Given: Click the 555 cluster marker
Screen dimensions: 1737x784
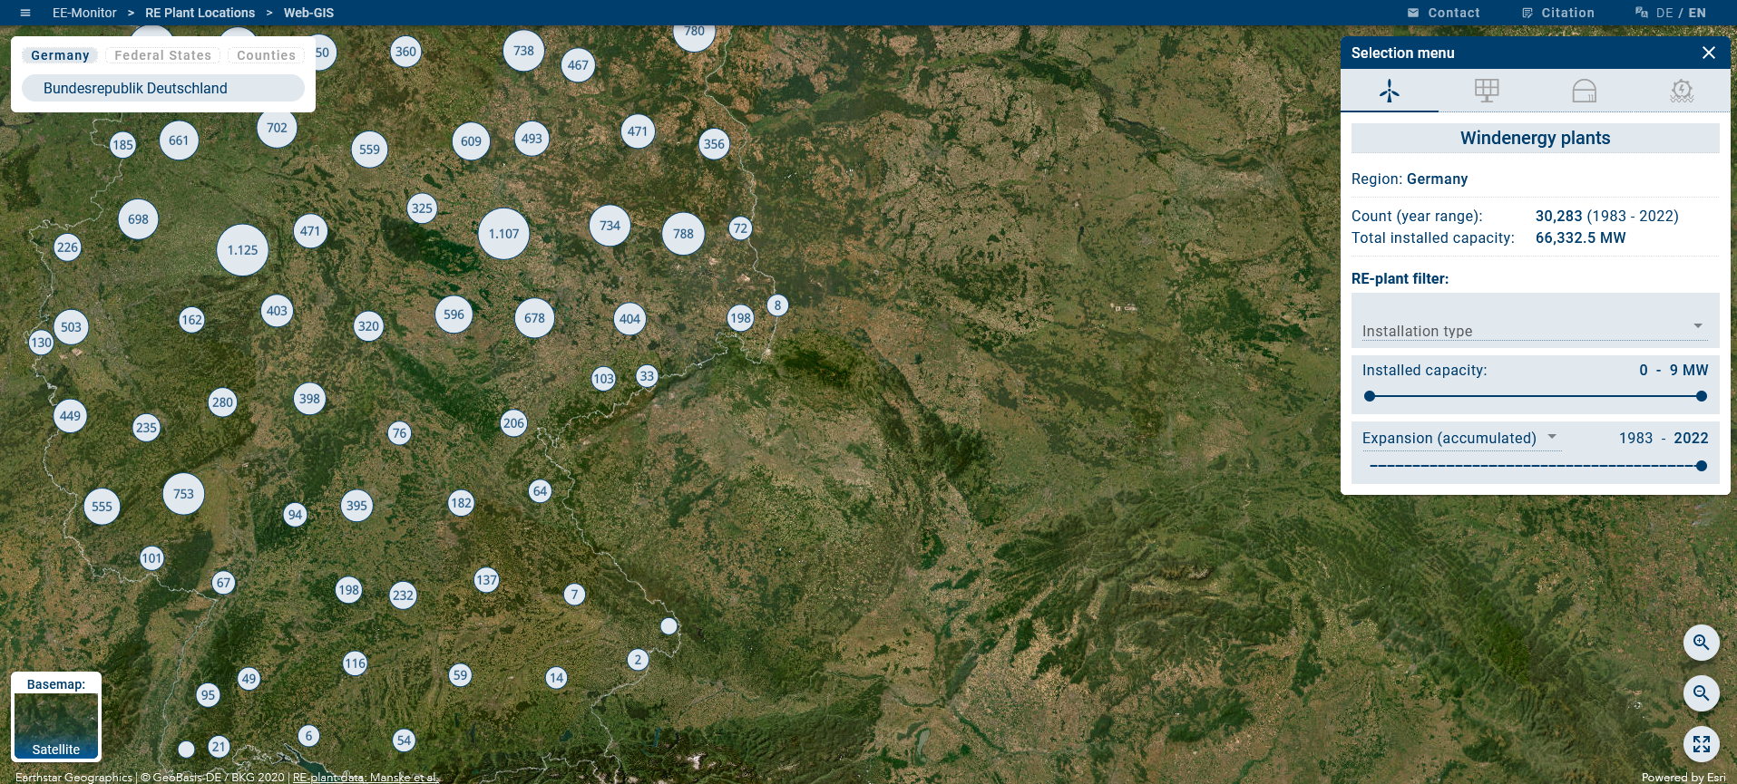Looking at the screenshot, I should (102, 507).
